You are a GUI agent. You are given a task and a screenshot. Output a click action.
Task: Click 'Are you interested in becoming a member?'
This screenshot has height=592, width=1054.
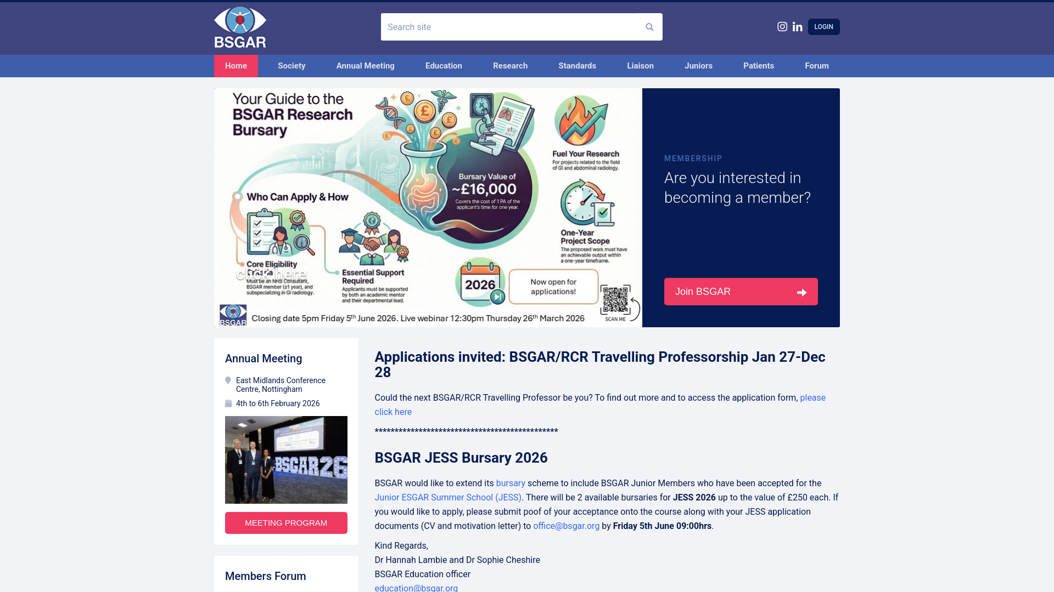point(737,187)
